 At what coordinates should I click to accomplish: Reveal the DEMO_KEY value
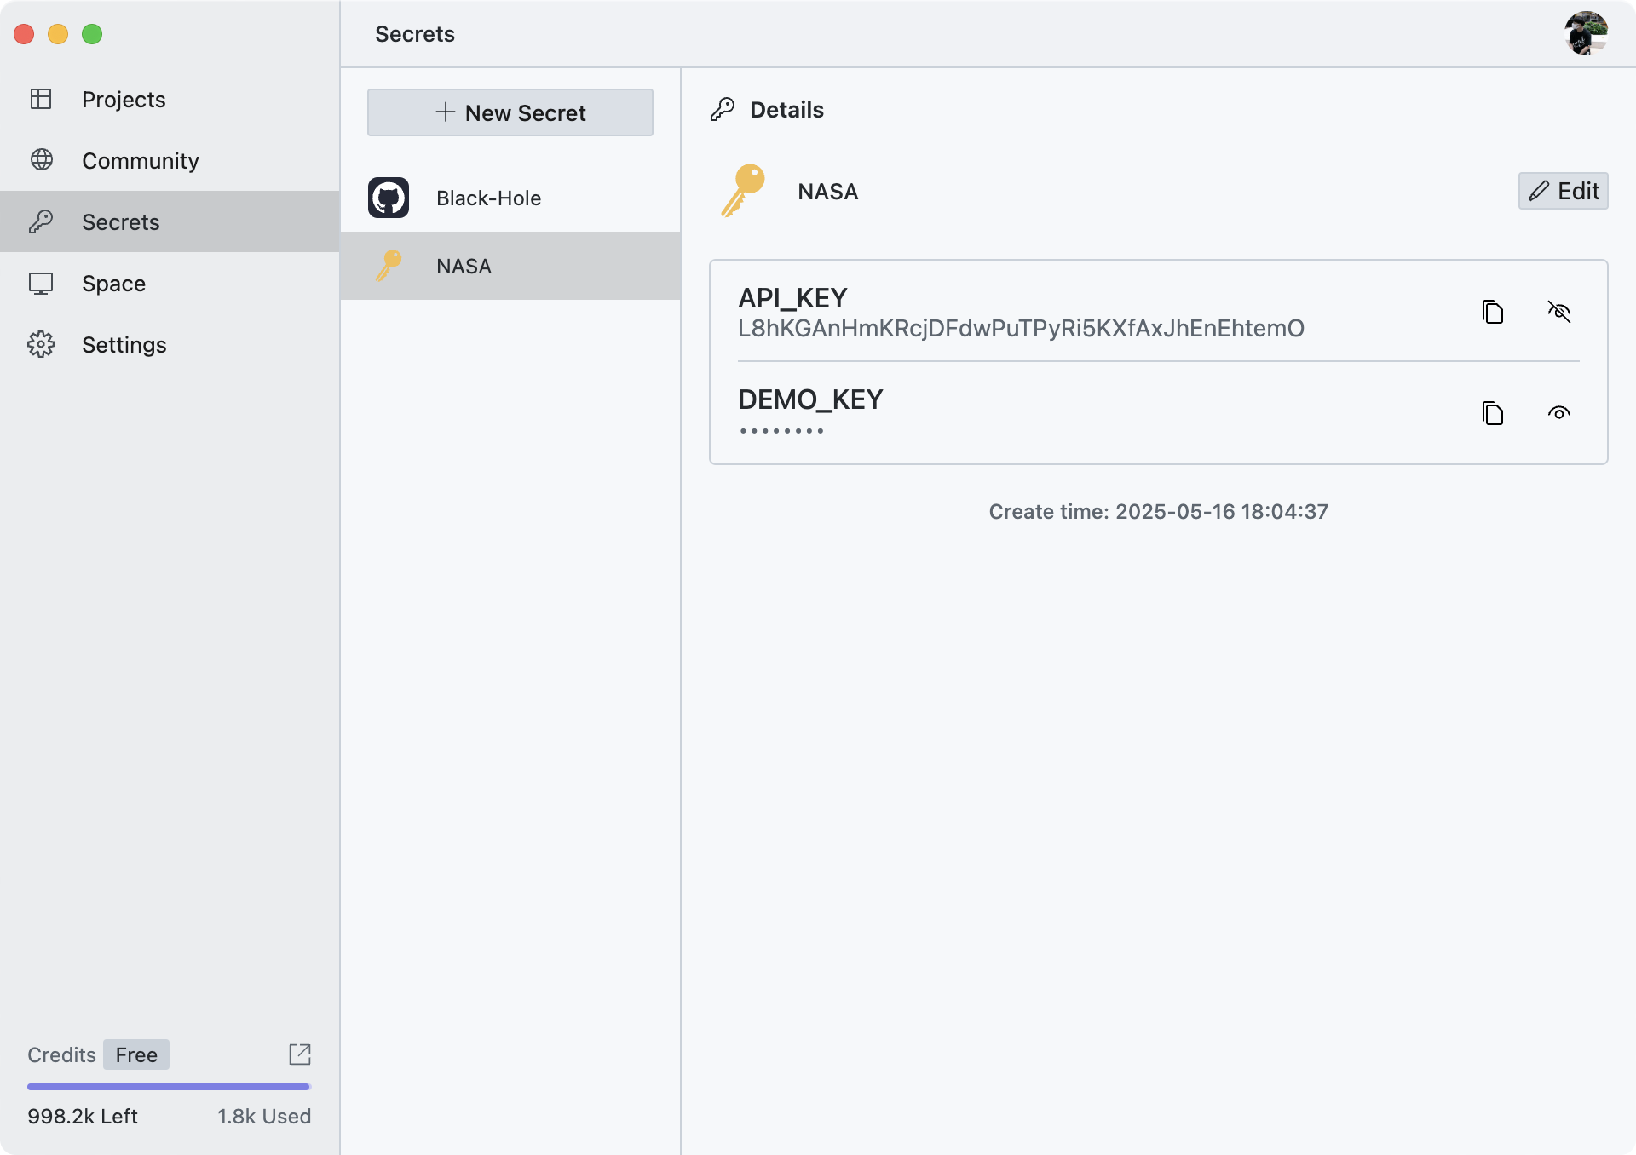point(1558,413)
